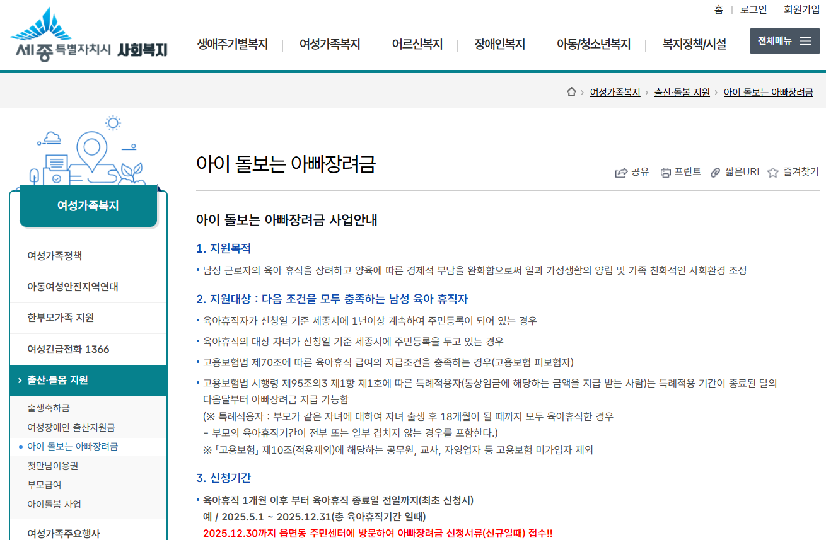Click the favorites (즐겨찾기) star icon
The image size is (826, 540).
[773, 172]
